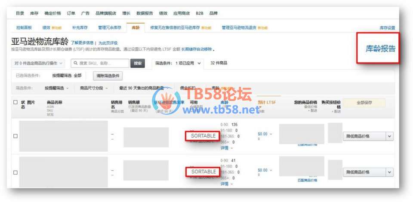Screen dimensions: 413x202
Task: Click the 长期储存自动移除 link
Action: coord(197,49)
